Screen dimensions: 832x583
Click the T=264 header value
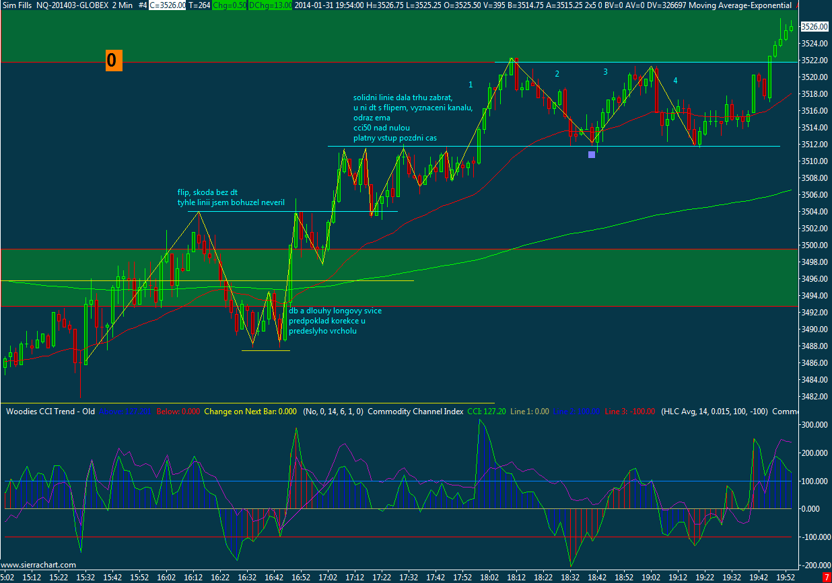click(200, 5)
